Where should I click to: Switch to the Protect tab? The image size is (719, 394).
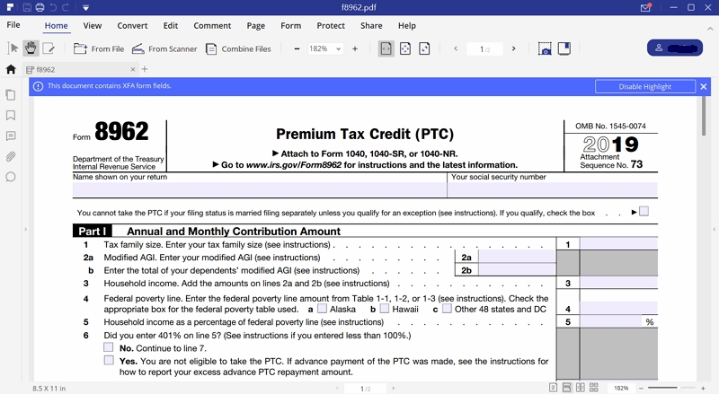pos(331,26)
